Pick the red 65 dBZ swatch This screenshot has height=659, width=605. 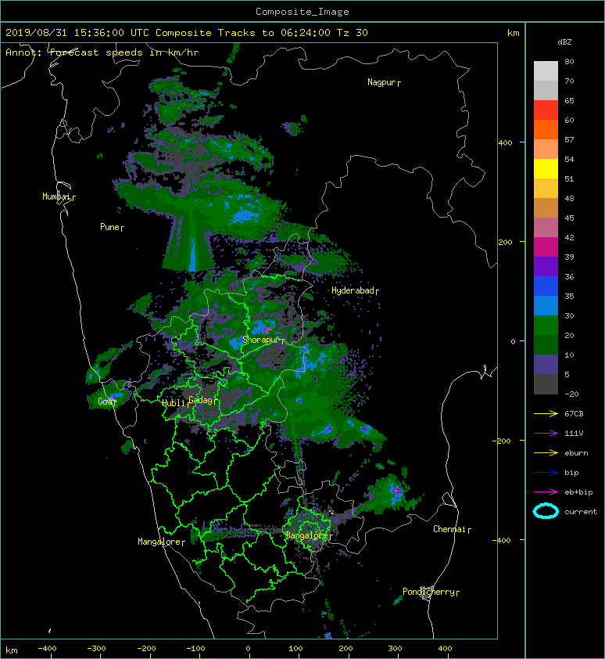point(546,110)
